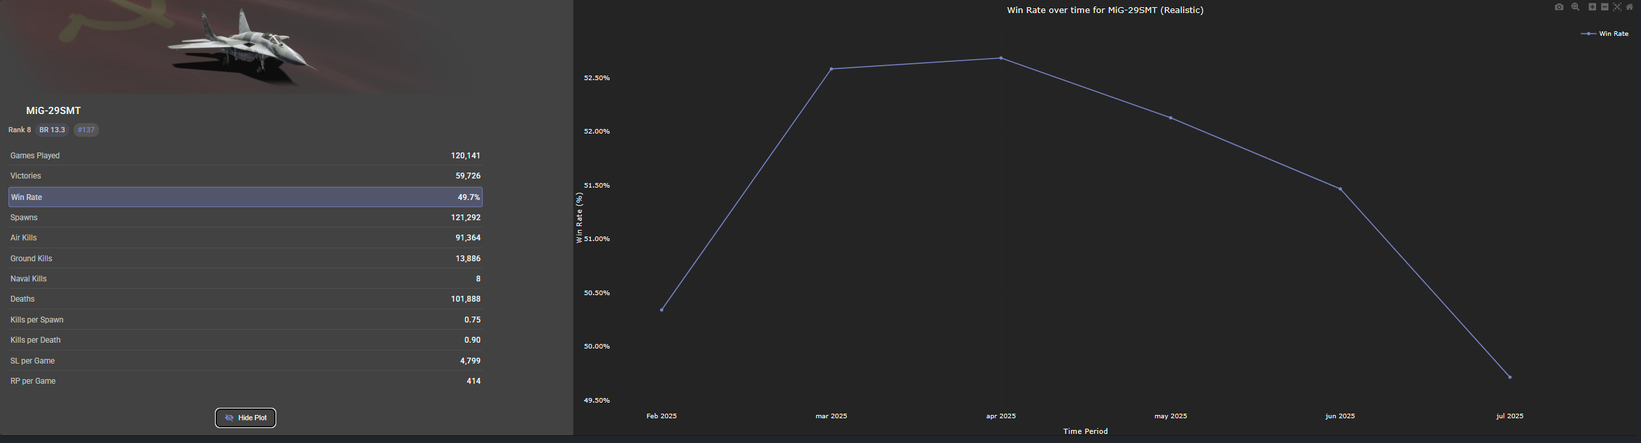
Task: Select the Spawns stat row
Action: tap(246, 218)
